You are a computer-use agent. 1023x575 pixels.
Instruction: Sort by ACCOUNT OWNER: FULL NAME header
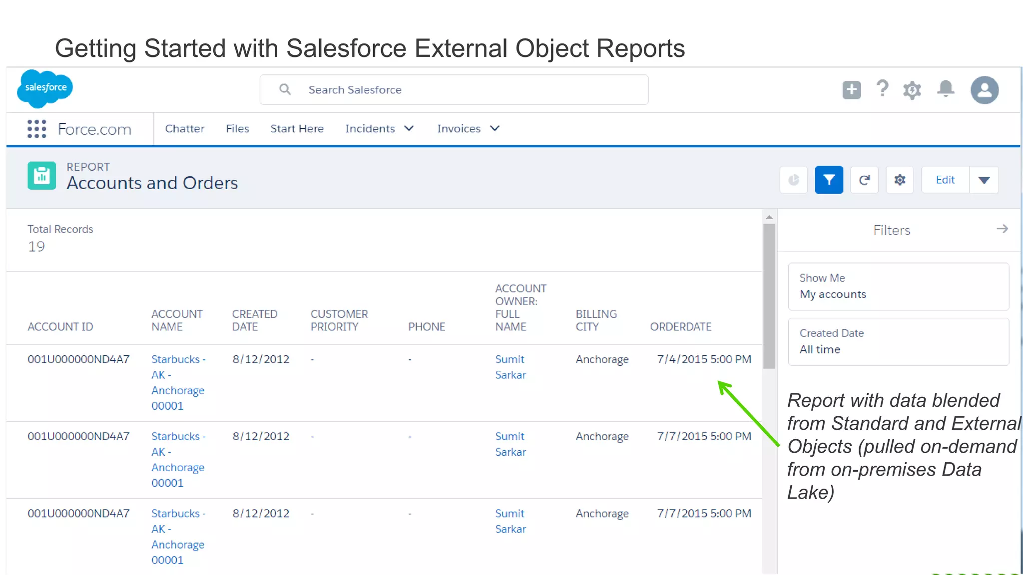tap(520, 307)
